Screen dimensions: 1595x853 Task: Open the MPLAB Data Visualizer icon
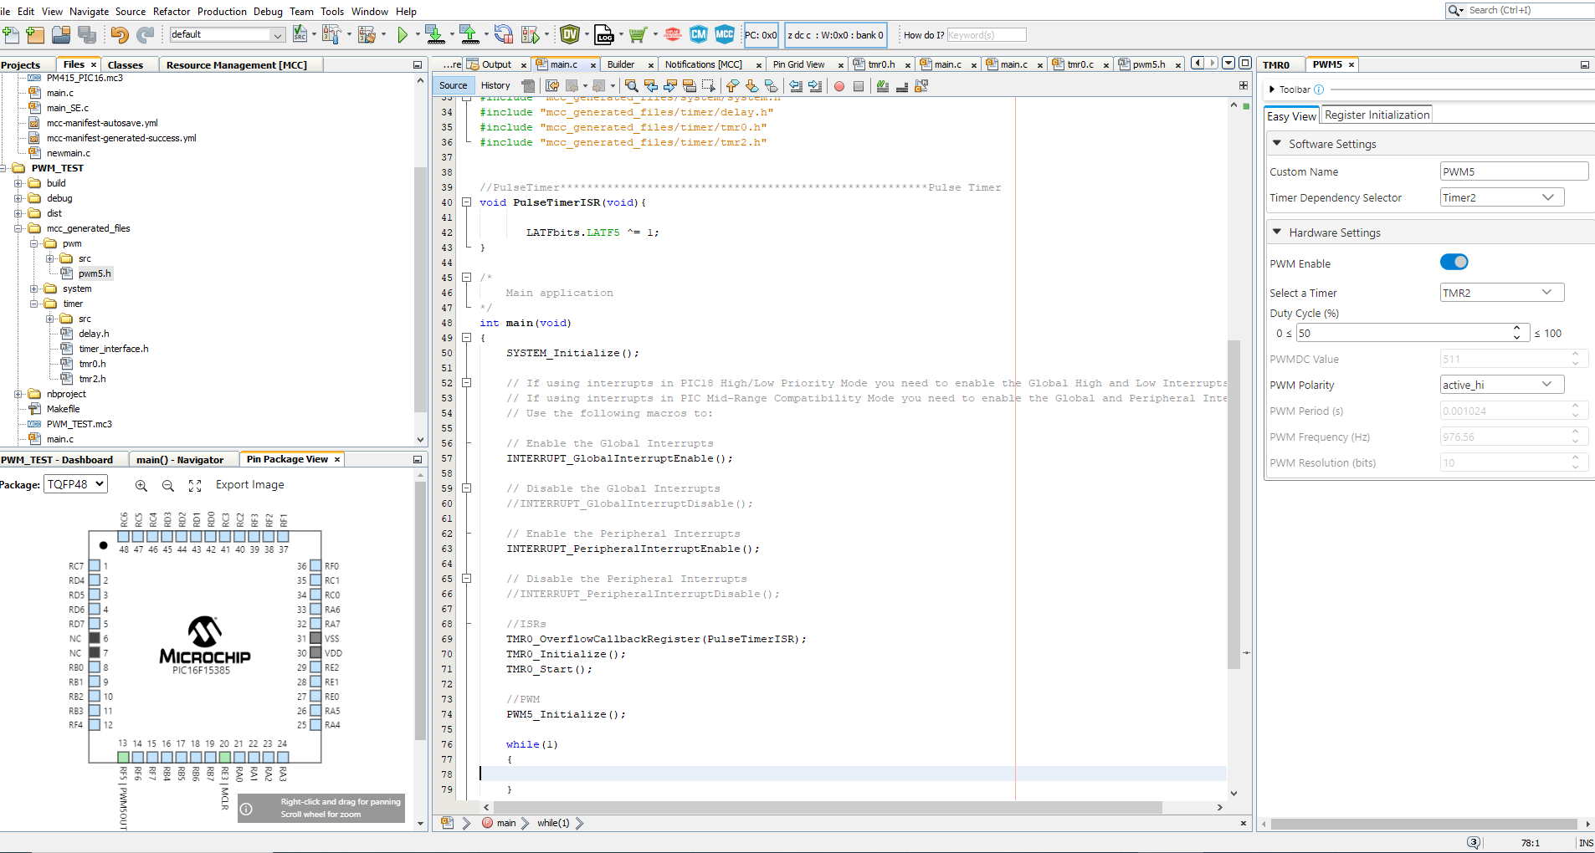pos(570,34)
